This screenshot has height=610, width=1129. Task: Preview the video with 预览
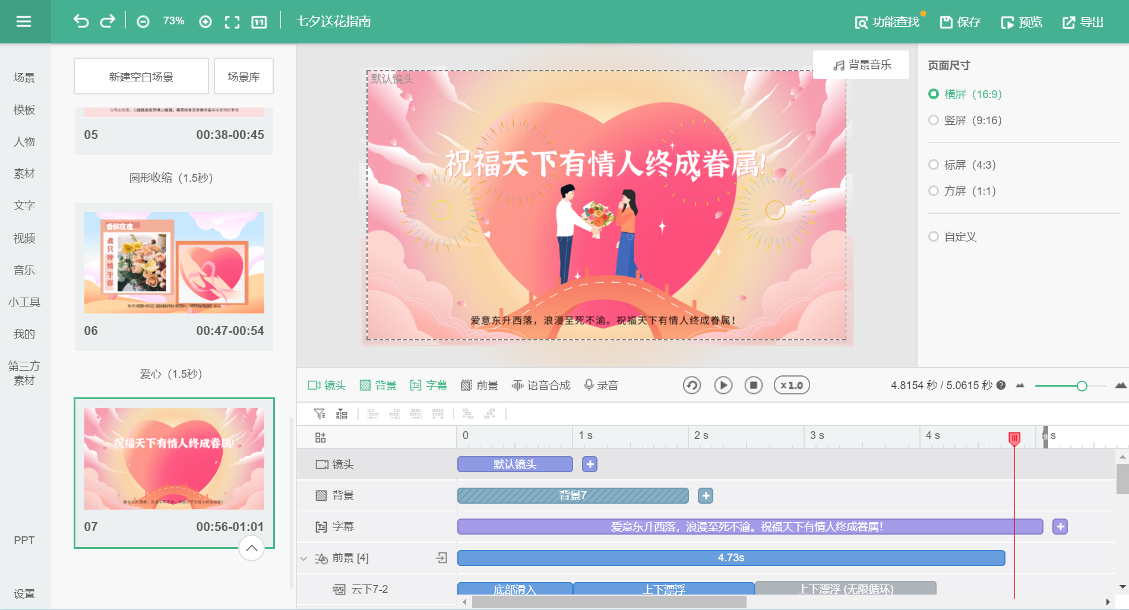pos(1022,22)
